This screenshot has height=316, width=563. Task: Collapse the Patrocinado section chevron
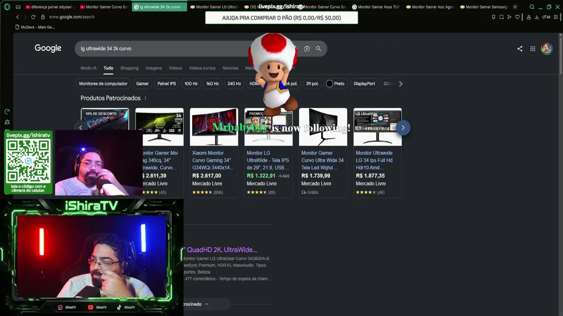207,304
